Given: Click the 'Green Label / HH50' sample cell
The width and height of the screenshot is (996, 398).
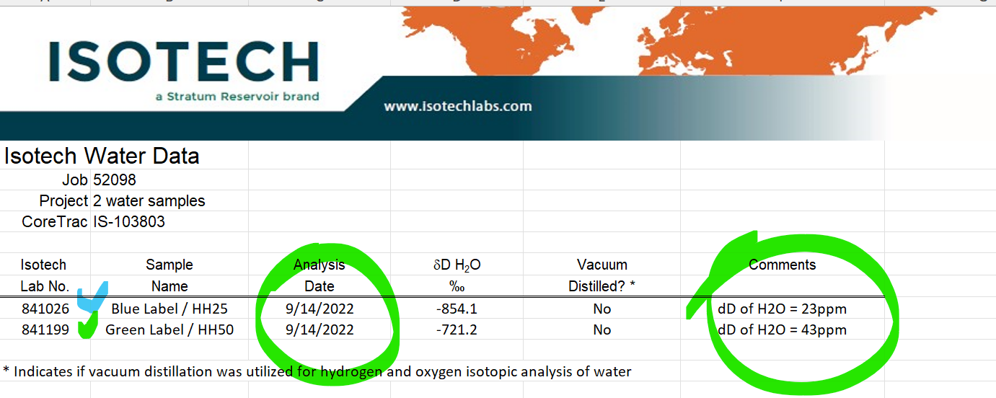Looking at the screenshot, I should tap(169, 330).
